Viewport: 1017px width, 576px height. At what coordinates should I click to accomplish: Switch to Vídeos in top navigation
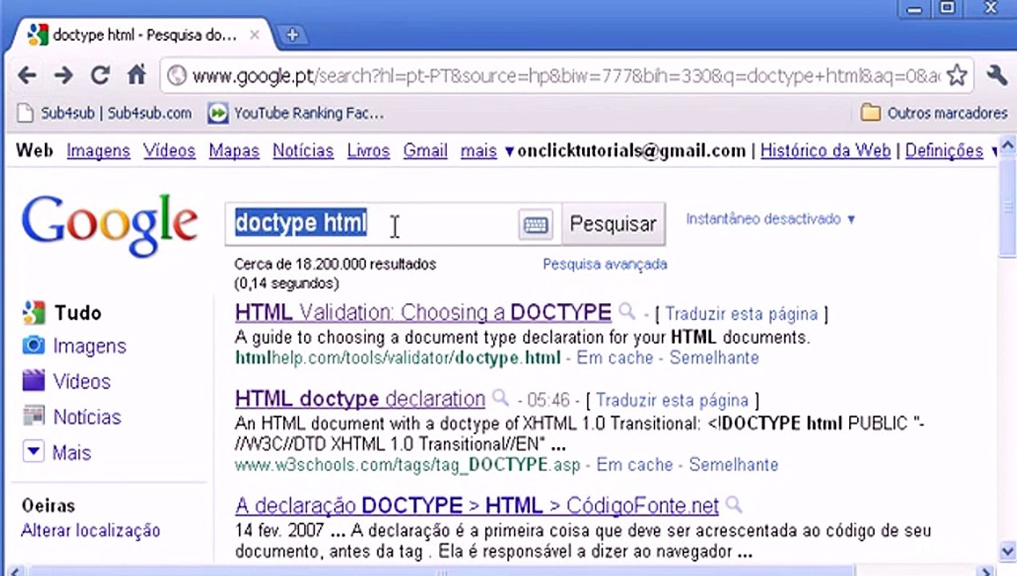(x=169, y=150)
